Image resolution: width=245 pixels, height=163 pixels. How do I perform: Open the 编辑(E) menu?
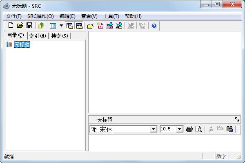[67, 16]
